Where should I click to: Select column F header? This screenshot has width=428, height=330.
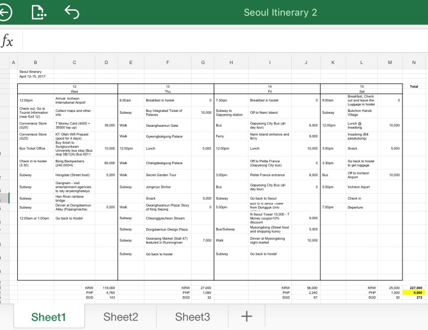pos(168,62)
